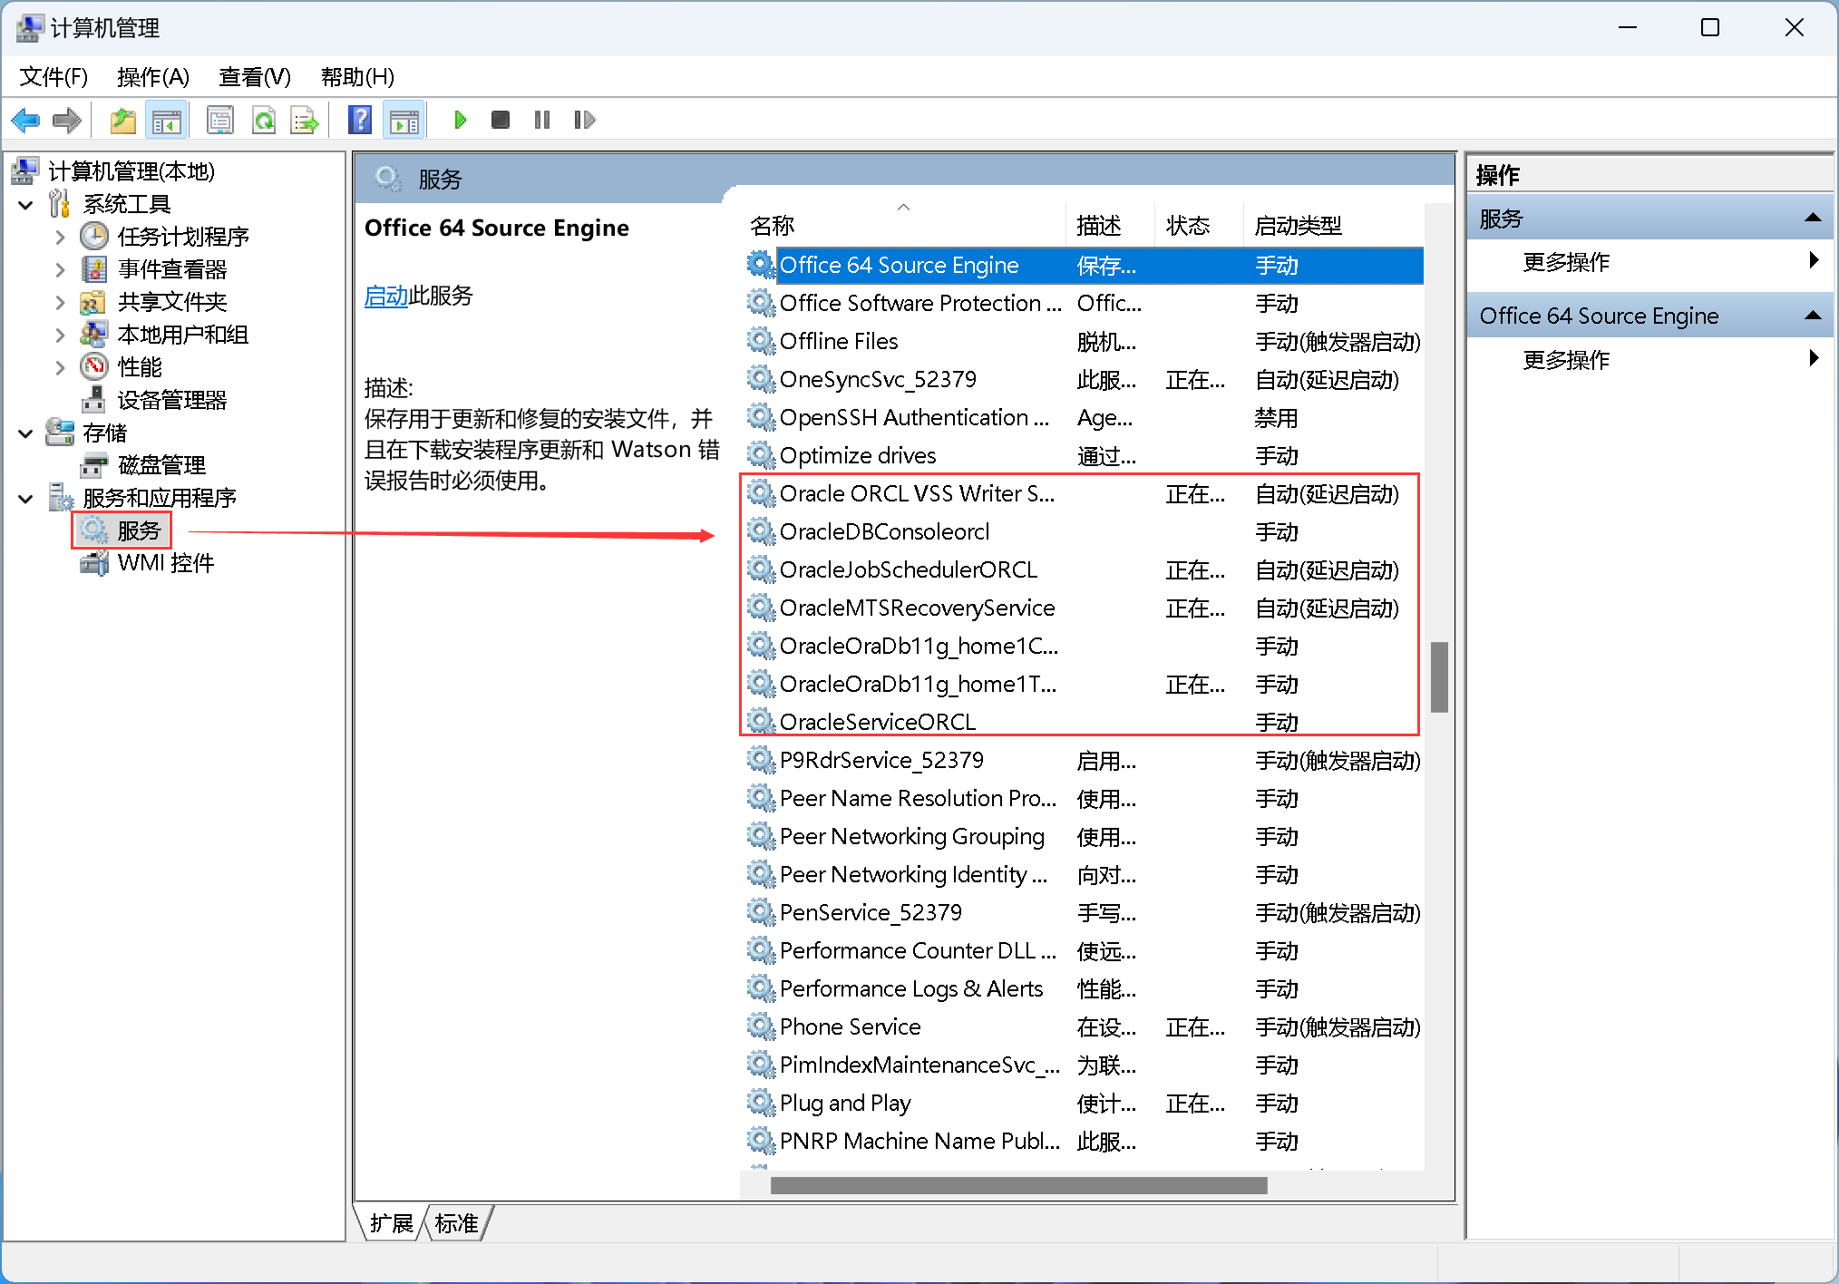Open the 查看(V) menu
The image size is (1839, 1284).
click(x=254, y=77)
